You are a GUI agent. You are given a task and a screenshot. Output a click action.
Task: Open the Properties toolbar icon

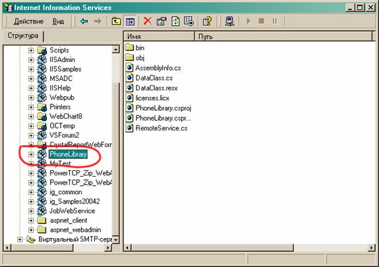161,21
